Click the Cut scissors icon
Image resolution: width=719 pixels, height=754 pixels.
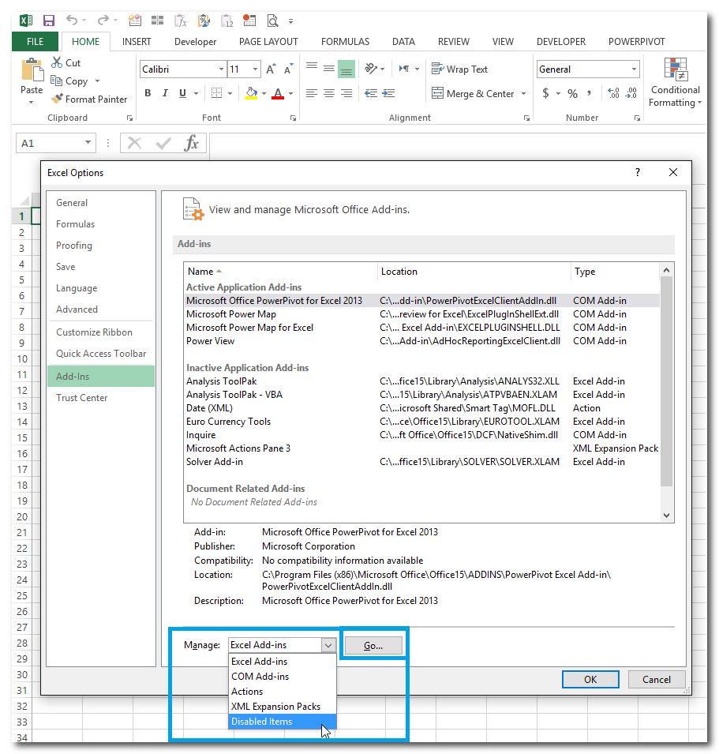click(58, 62)
